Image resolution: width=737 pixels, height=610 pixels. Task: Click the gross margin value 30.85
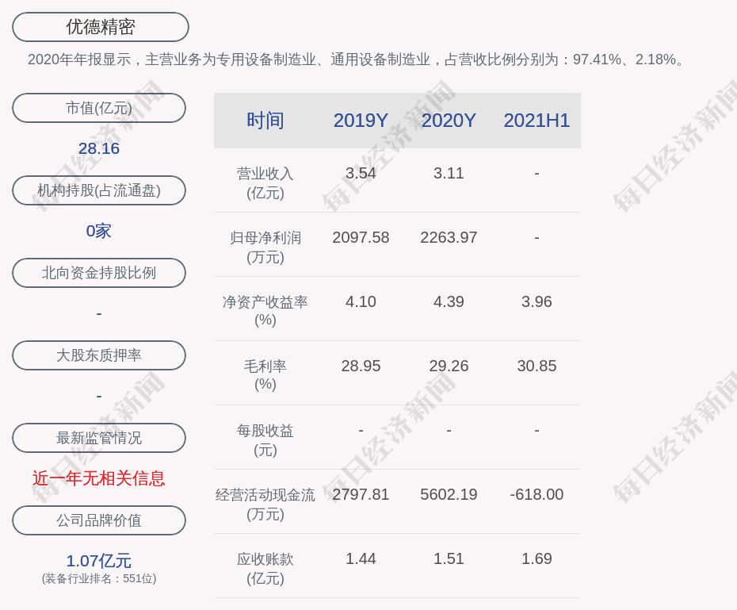537,366
